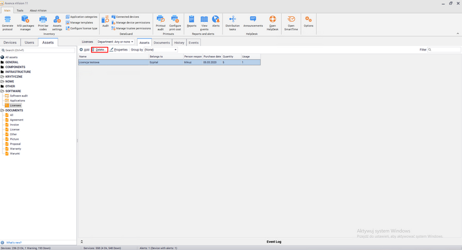Image resolution: width=462 pixels, height=250 pixels.
Task: Open Distribution tasks in HelpDesk group
Action: pyautogui.click(x=232, y=20)
